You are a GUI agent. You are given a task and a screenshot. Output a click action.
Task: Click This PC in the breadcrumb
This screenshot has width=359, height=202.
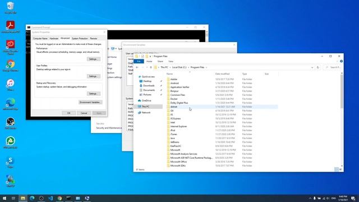click(164, 67)
